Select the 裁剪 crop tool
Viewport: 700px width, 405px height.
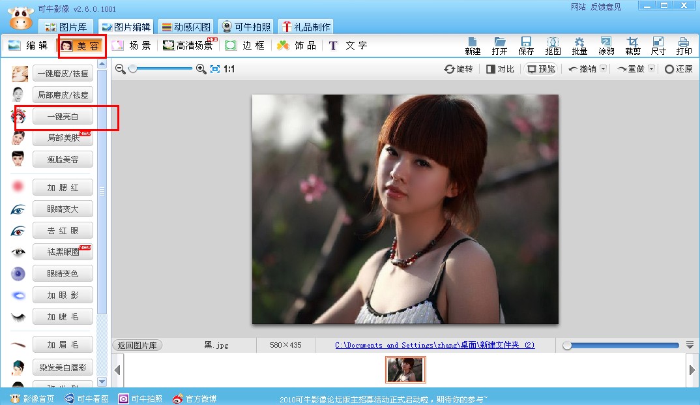click(x=633, y=46)
